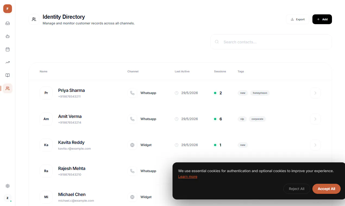Click the Ra avatar for Rajesh Mehta

46,171
